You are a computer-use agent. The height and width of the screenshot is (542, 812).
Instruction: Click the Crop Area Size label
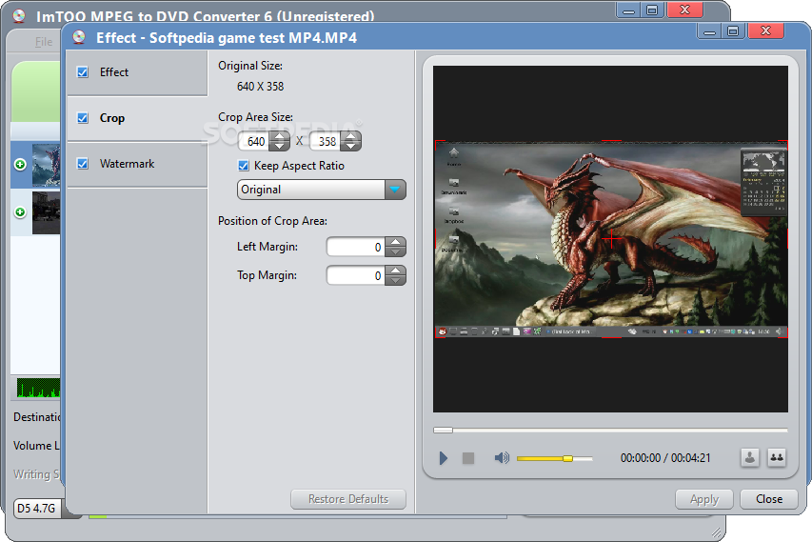click(x=255, y=117)
